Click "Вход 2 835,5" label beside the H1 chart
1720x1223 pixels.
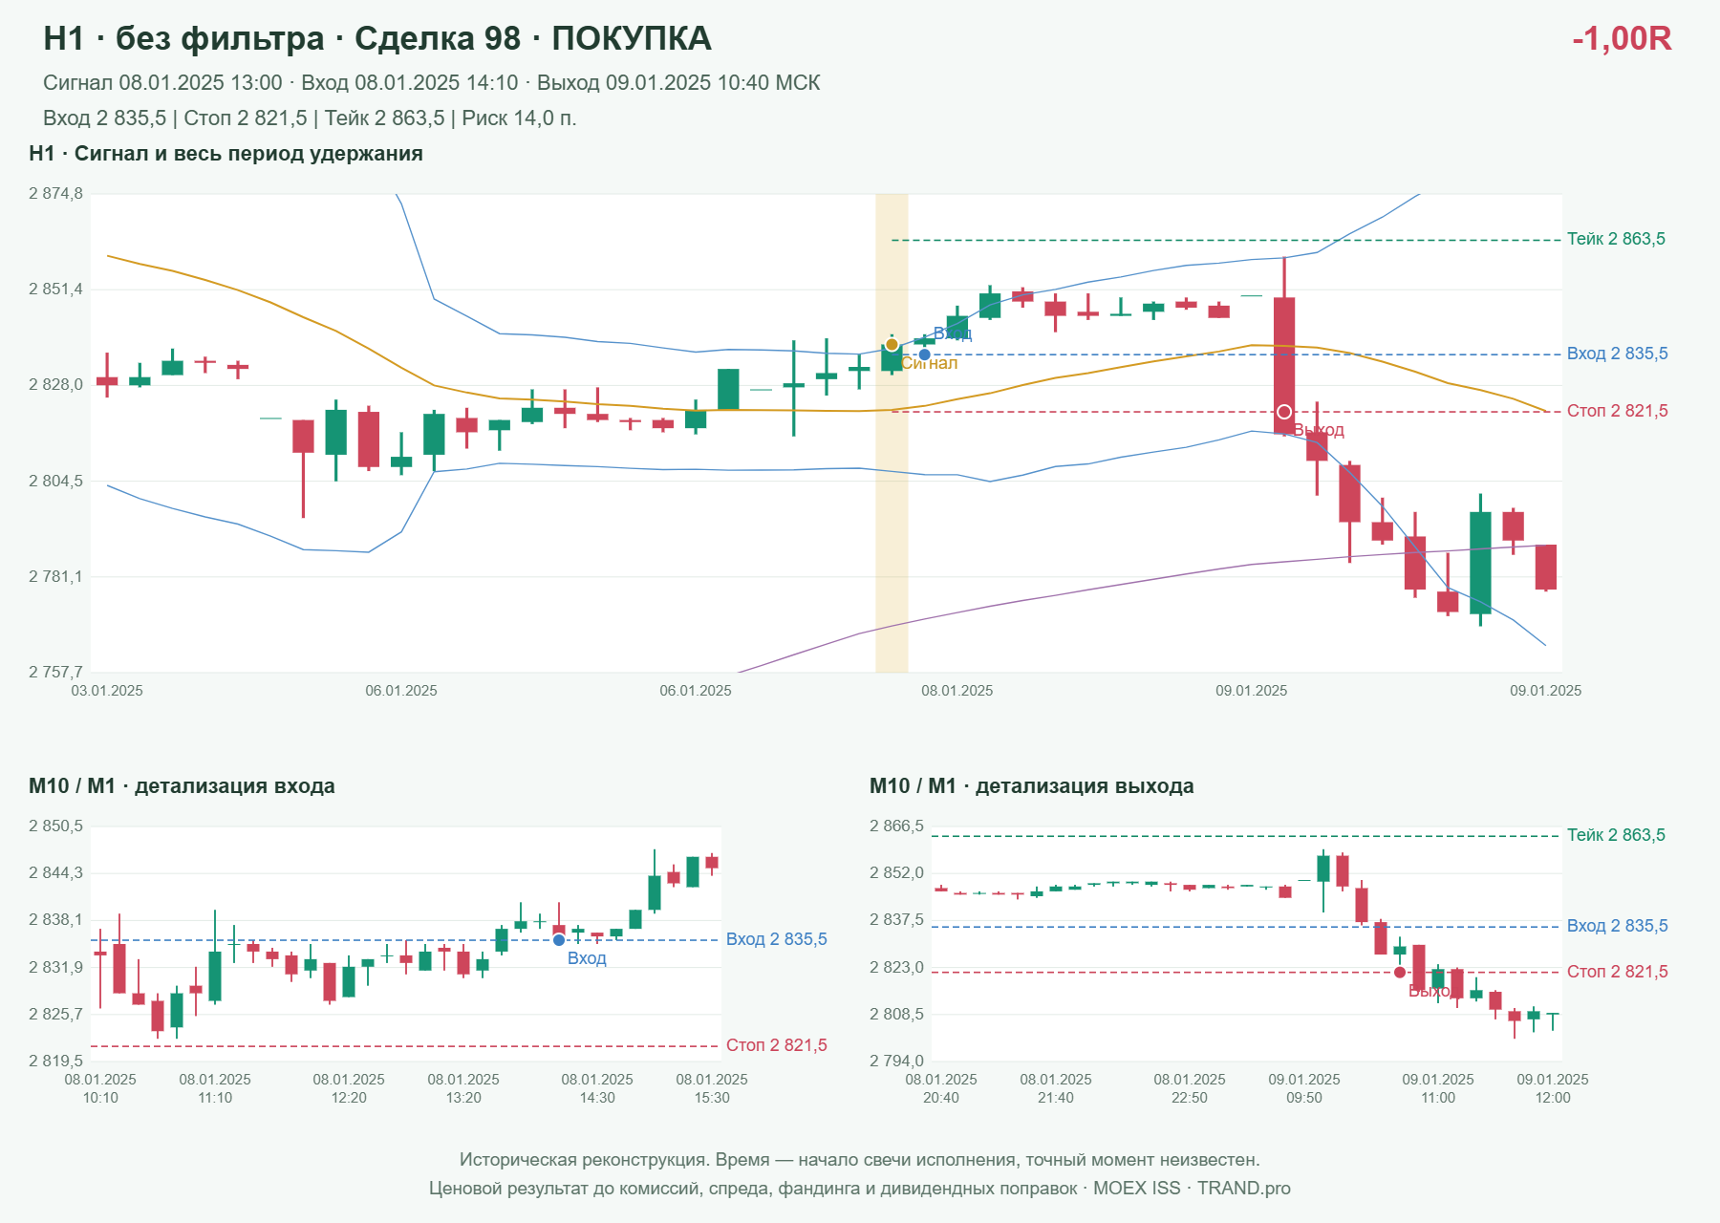(1617, 354)
